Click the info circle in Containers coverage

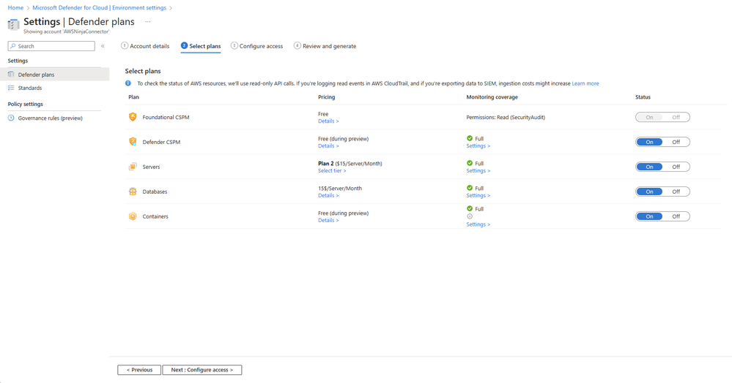coord(470,216)
